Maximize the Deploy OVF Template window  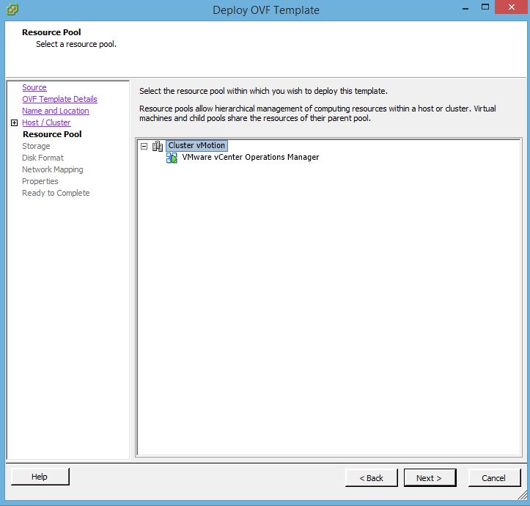(x=485, y=7)
